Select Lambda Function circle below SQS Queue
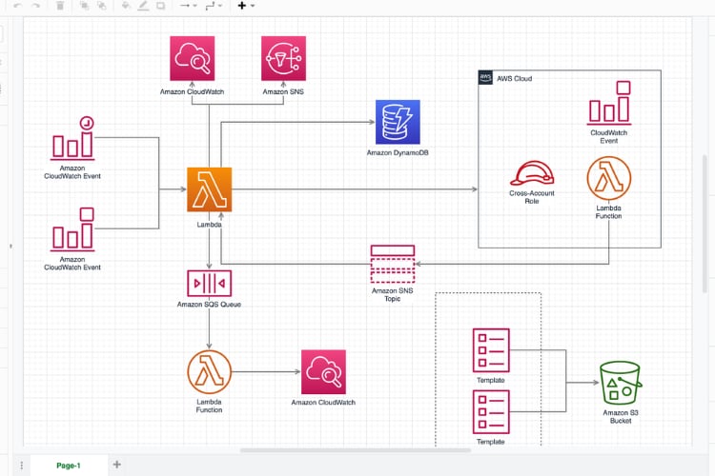Image resolution: width=715 pixels, height=476 pixels. pos(210,372)
